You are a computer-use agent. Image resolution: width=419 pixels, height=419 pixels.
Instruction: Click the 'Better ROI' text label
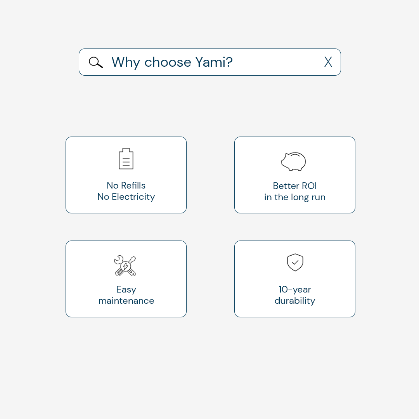[295, 186]
